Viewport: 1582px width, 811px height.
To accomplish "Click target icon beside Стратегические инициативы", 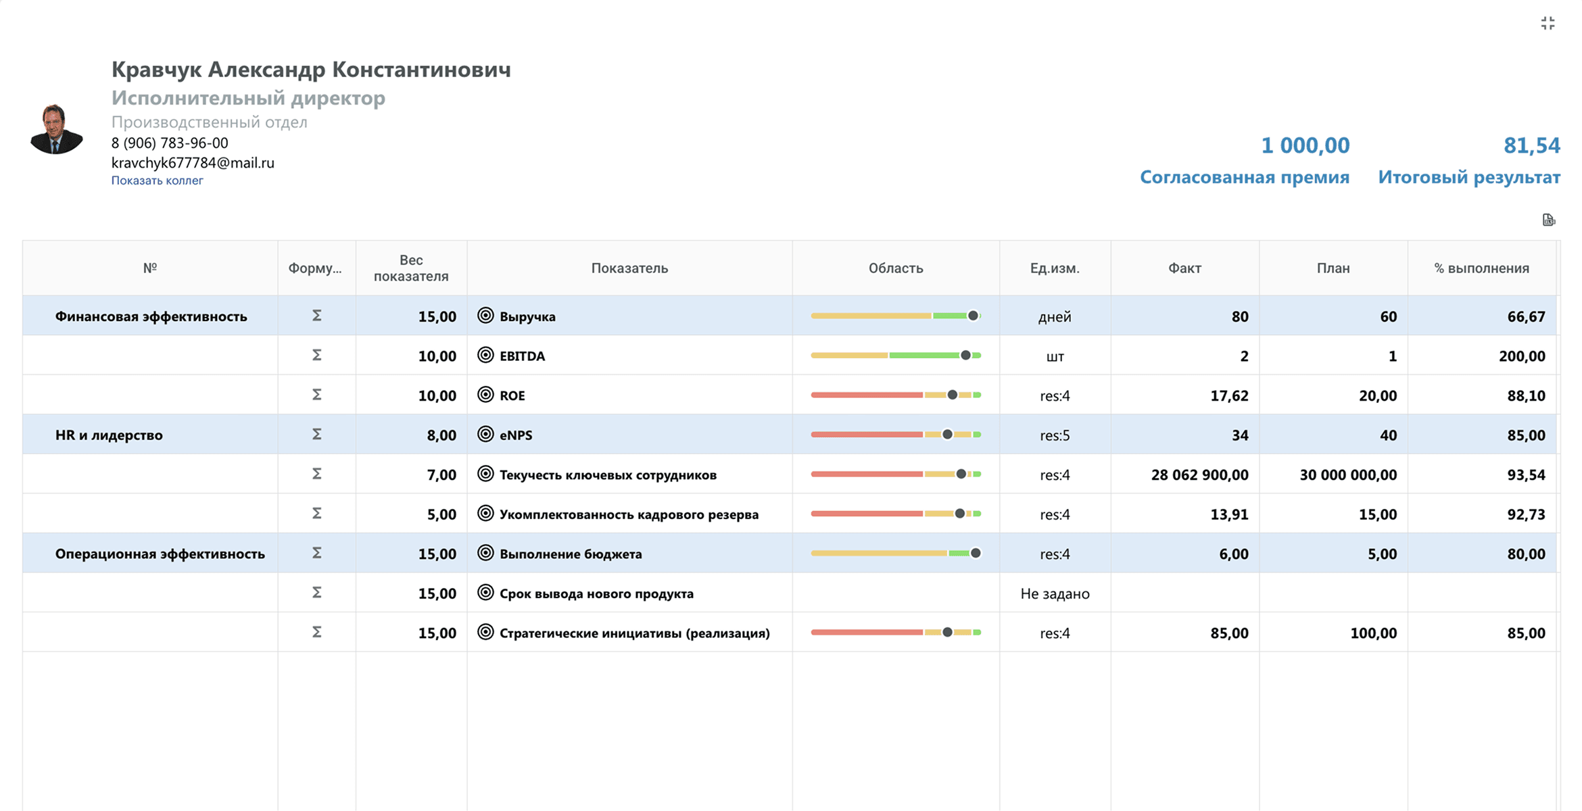I will coord(485,633).
